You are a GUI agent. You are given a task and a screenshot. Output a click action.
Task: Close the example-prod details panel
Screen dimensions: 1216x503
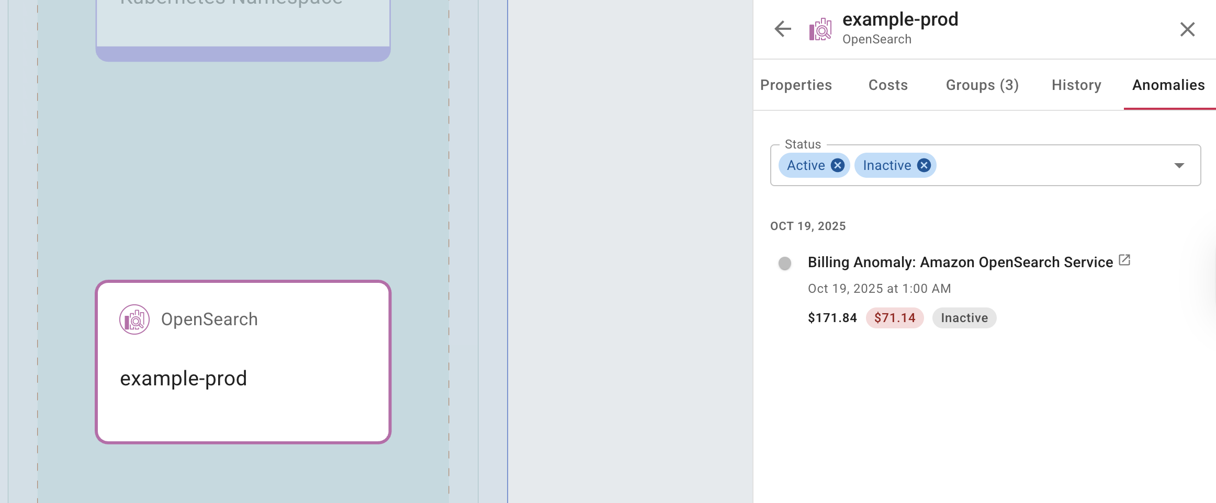pyautogui.click(x=1187, y=29)
